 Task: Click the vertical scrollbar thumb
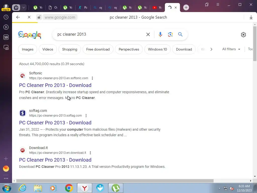click(255, 44)
